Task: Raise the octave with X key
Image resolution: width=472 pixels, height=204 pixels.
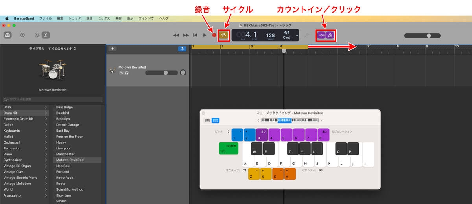Action: pyautogui.click(x=266, y=174)
